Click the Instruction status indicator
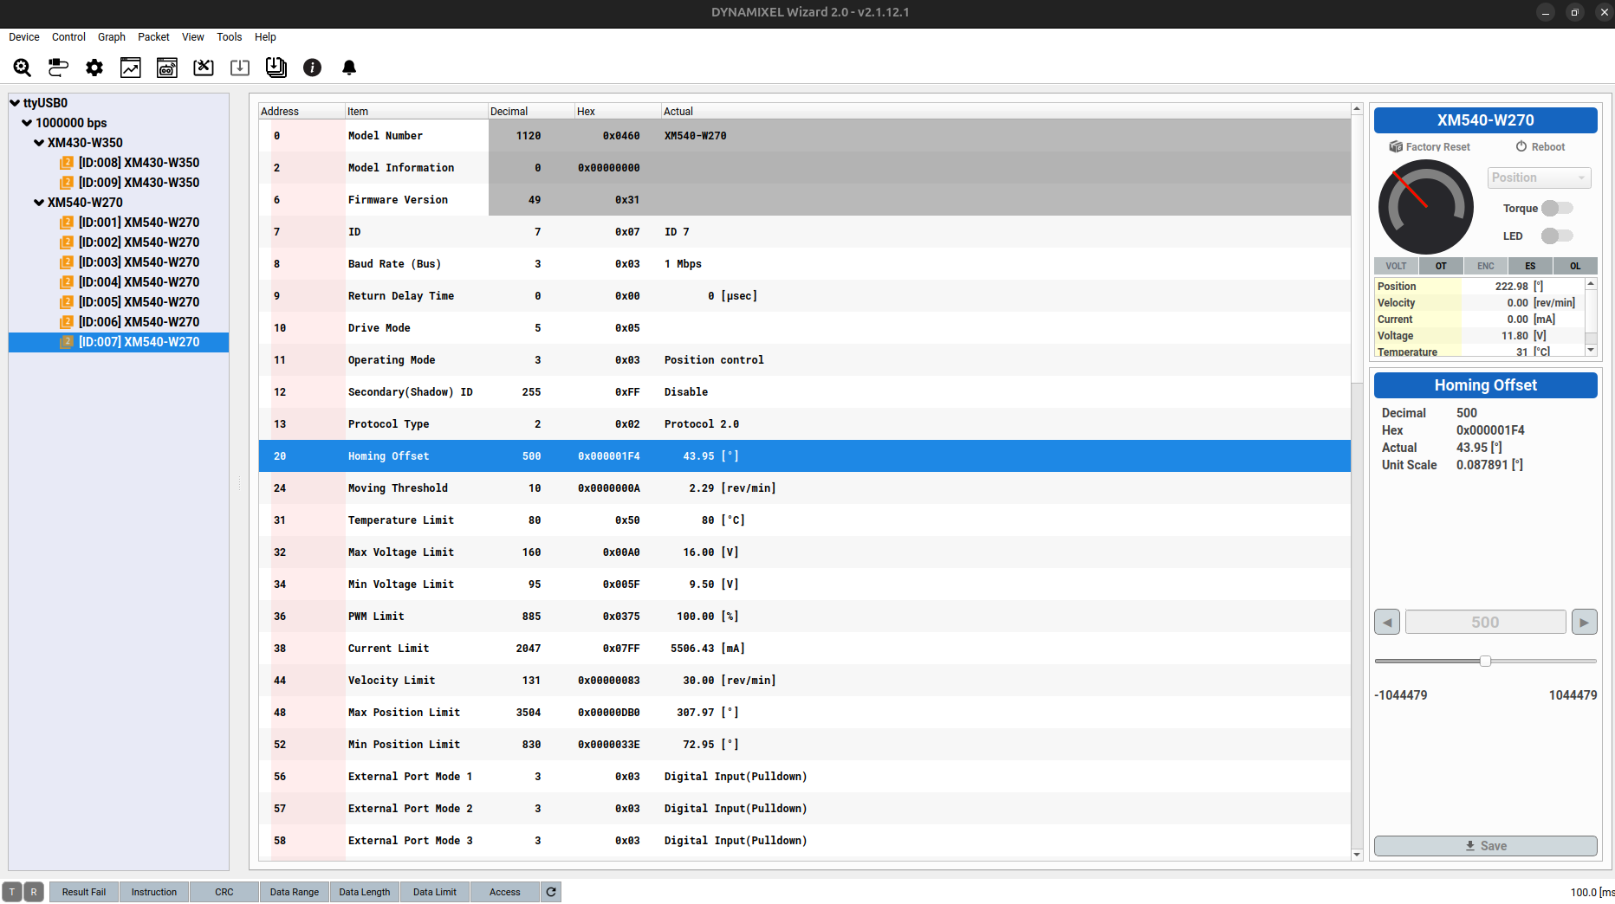The image size is (1615, 904). (x=154, y=892)
